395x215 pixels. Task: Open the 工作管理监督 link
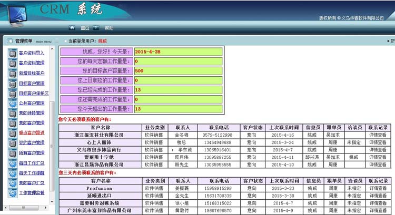[32, 192]
